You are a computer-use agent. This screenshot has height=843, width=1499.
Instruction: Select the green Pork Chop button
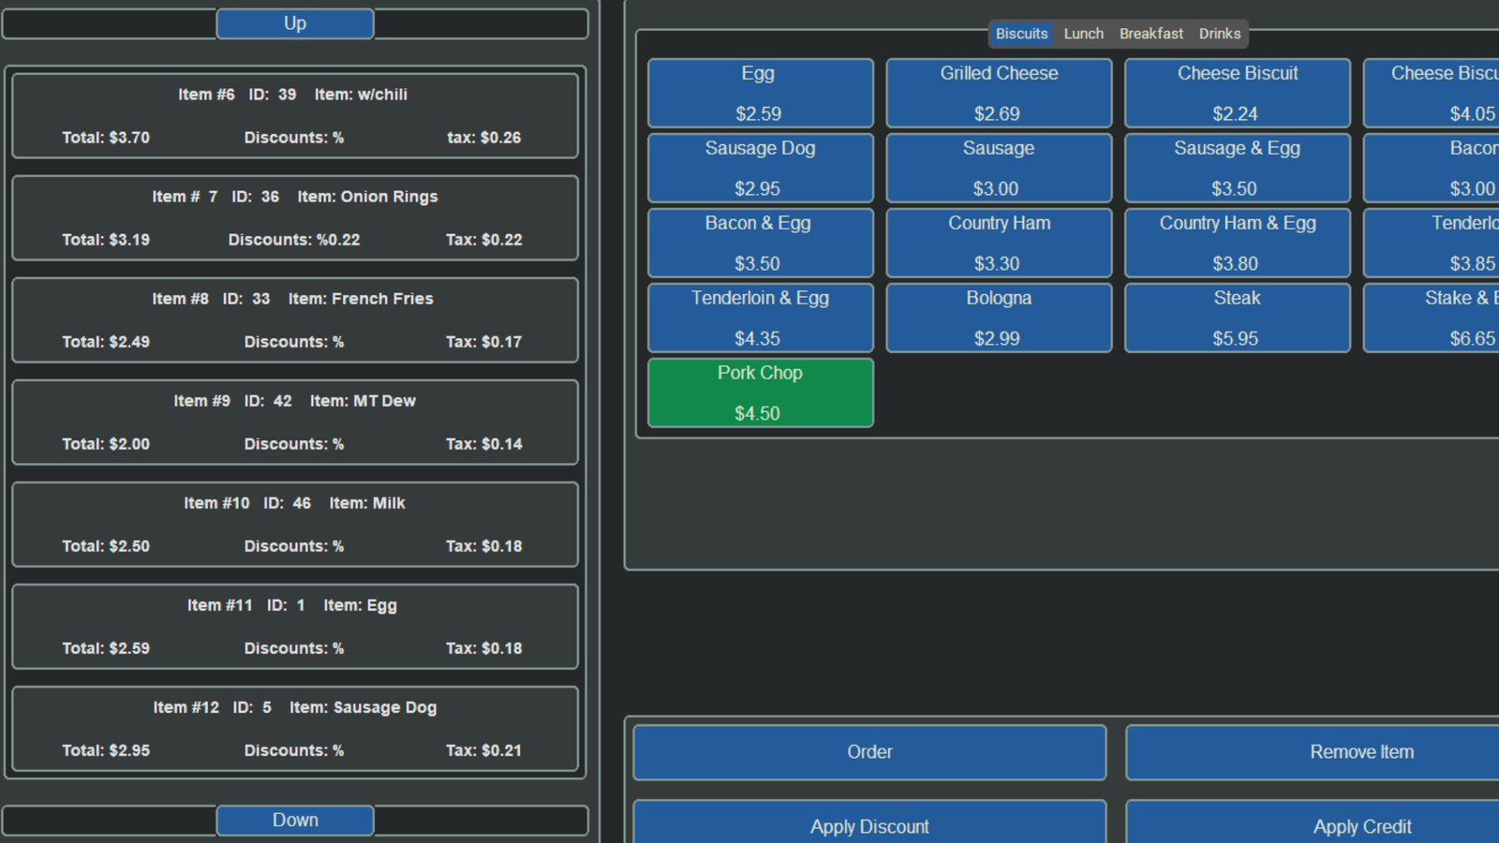point(760,392)
